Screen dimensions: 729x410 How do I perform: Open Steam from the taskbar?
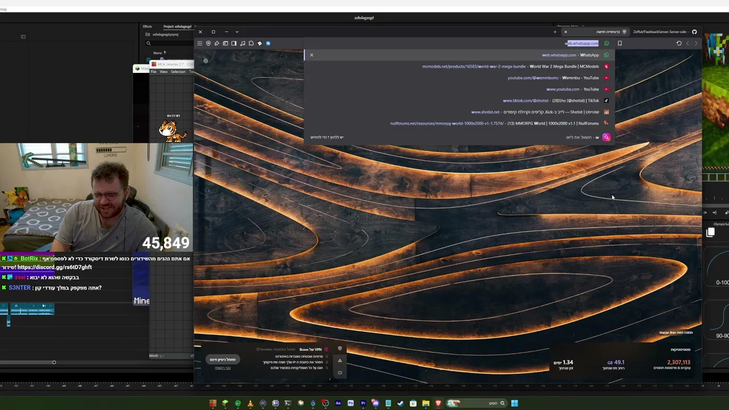(x=400, y=403)
